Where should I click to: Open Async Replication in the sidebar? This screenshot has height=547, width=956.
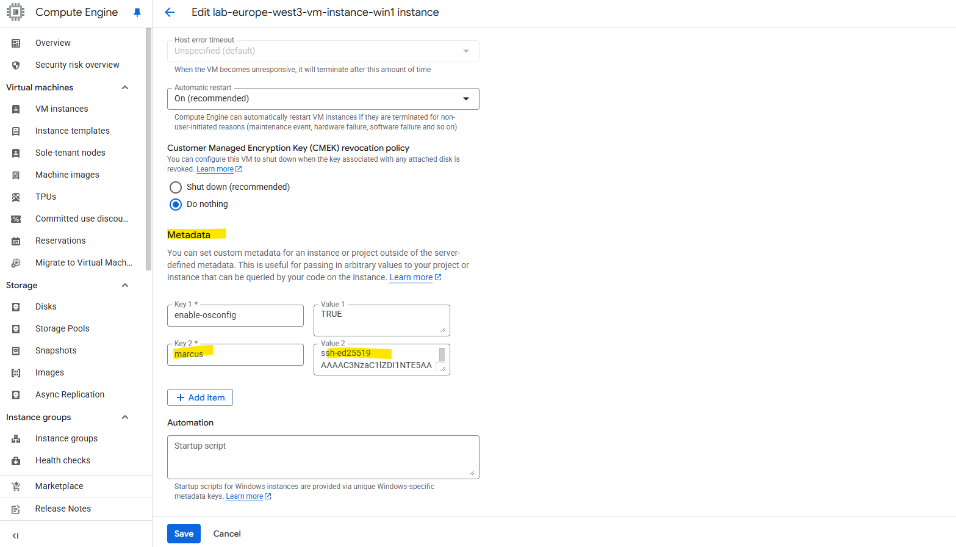click(x=70, y=394)
